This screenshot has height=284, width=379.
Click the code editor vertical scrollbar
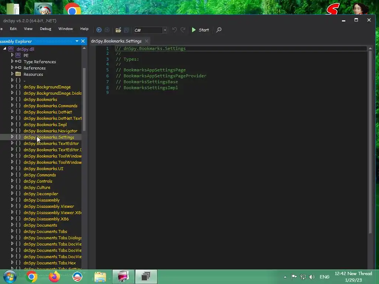370,142
